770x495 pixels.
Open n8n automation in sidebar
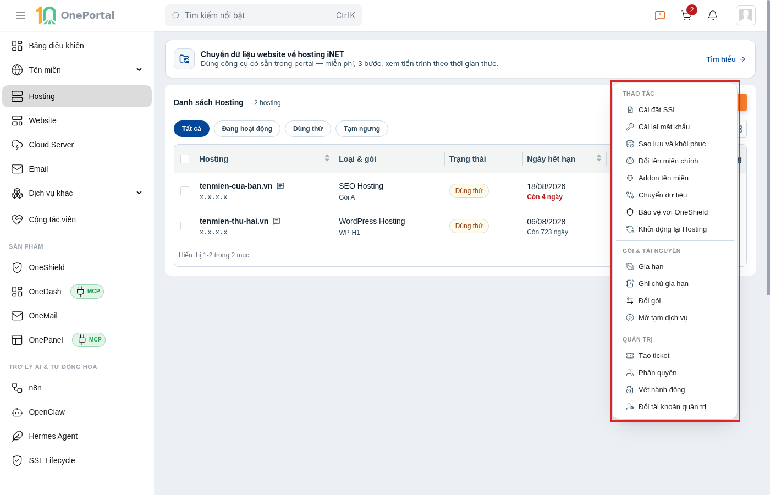[x=77, y=388]
